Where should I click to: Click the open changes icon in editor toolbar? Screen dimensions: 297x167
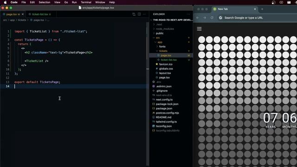[x=134, y=14]
